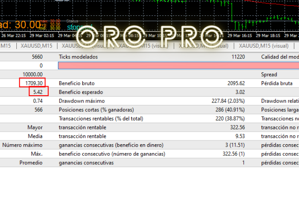Click the Número máximo row header
The image size is (299, 224).
[22, 145]
